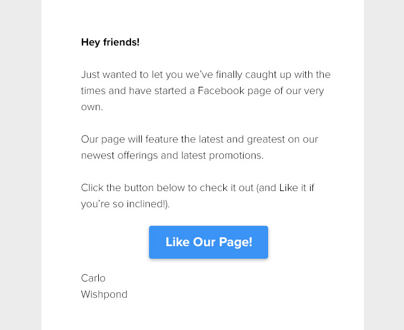Select the Hey friends! greeting heading
Viewport: 404px width, 330px height.
click(110, 43)
